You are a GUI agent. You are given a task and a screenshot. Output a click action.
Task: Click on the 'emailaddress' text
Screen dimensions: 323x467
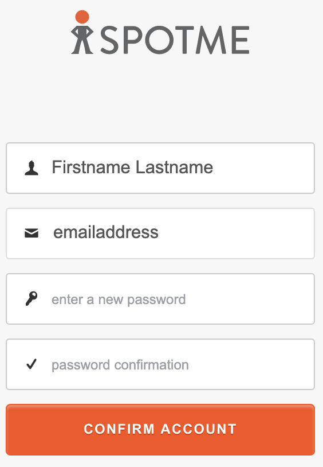tap(106, 232)
